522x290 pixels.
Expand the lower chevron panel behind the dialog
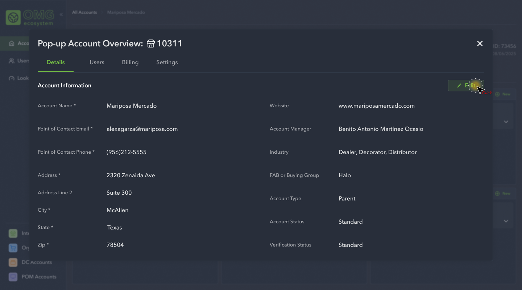point(506,221)
